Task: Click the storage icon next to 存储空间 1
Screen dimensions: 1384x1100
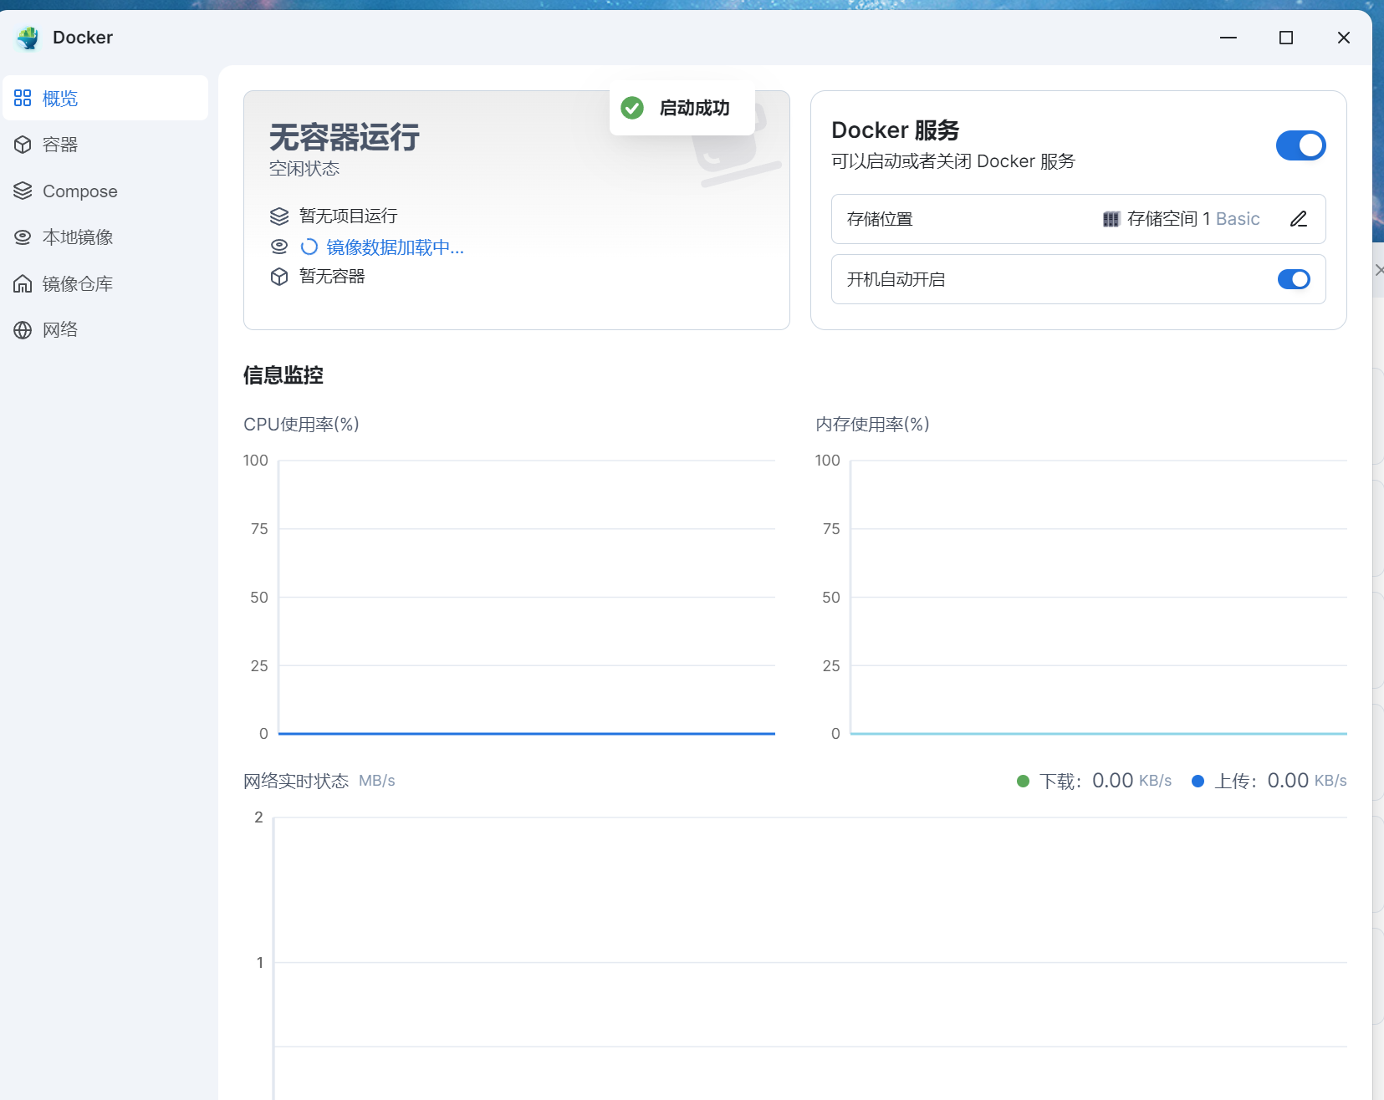Action: tap(1111, 218)
